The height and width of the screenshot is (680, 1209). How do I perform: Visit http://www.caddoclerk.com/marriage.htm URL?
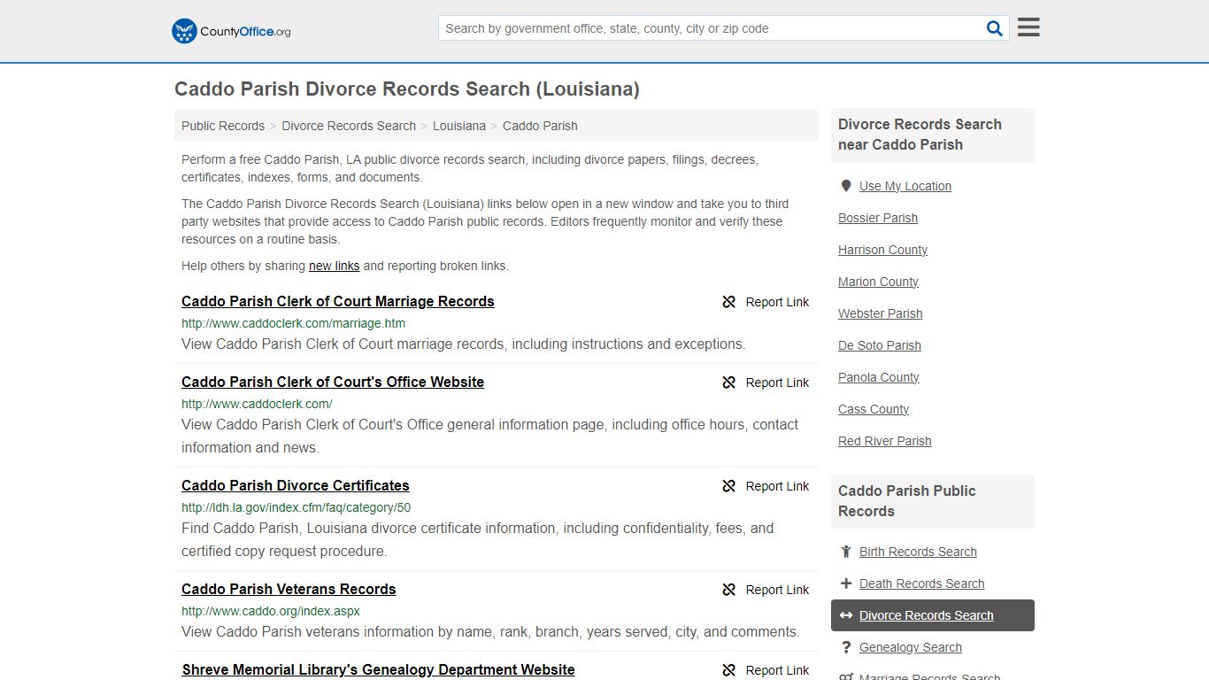coord(294,323)
